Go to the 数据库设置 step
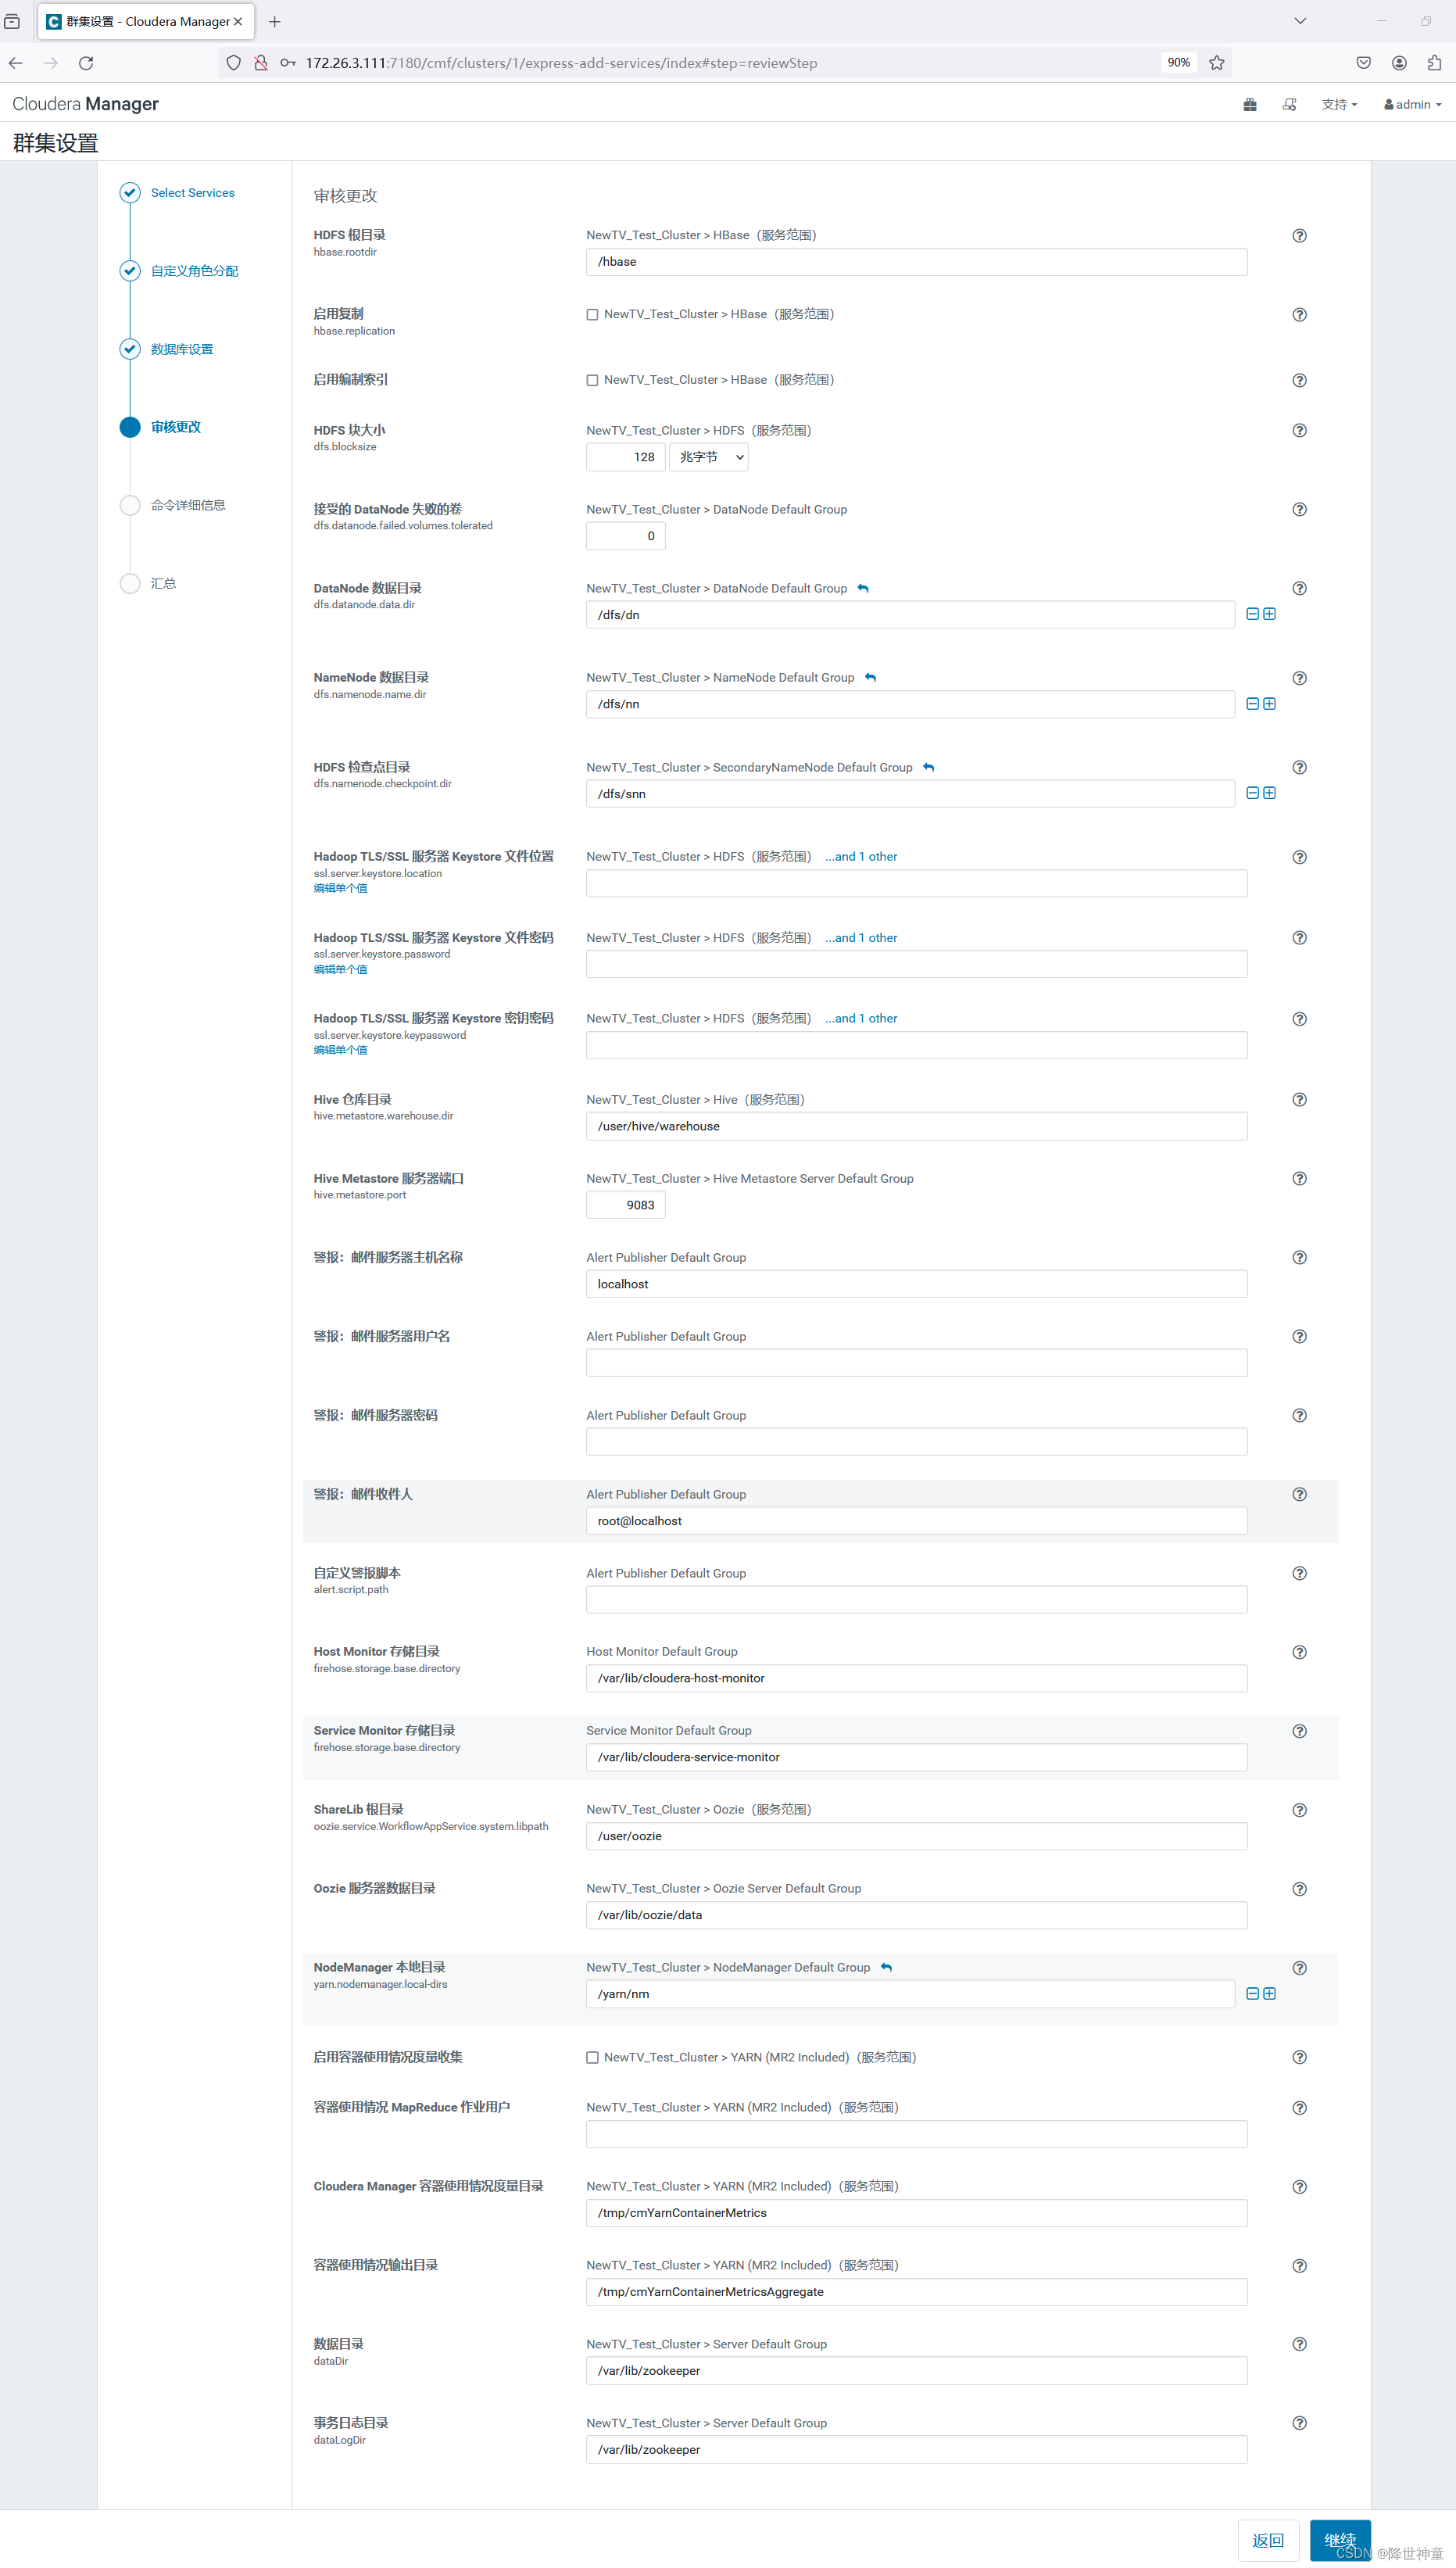Viewport: 1456px width, 2568px height. point(182,349)
